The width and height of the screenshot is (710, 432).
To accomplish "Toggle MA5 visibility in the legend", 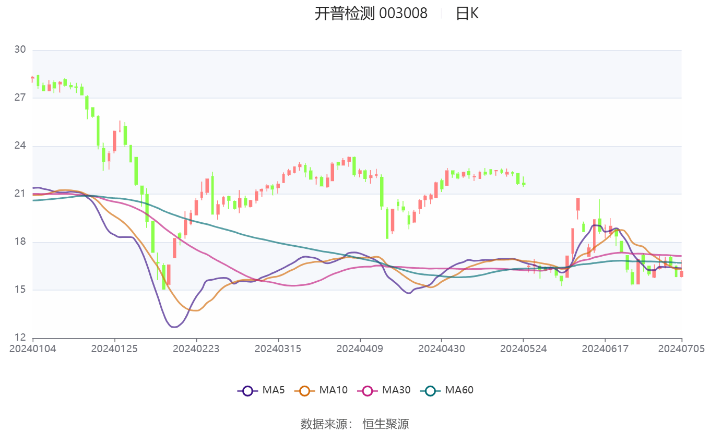I will tap(269, 390).
